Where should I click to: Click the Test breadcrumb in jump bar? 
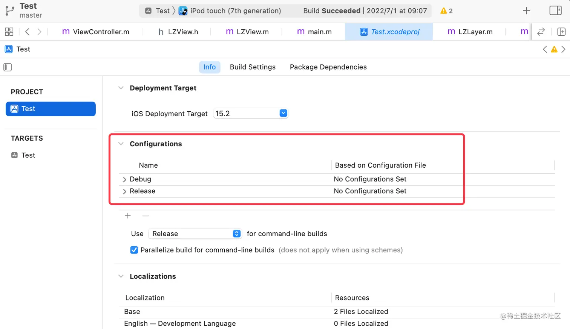23,49
